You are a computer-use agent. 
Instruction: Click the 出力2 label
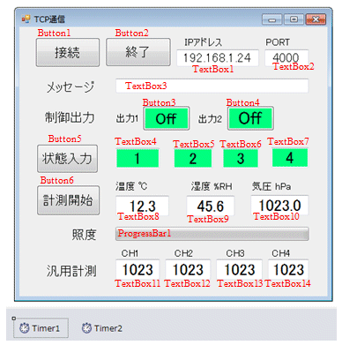(x=210, y=119)
